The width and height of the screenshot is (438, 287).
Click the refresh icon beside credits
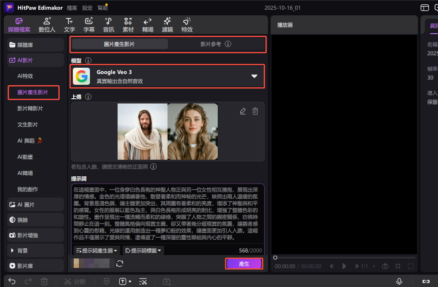click(x=120, y=264)
